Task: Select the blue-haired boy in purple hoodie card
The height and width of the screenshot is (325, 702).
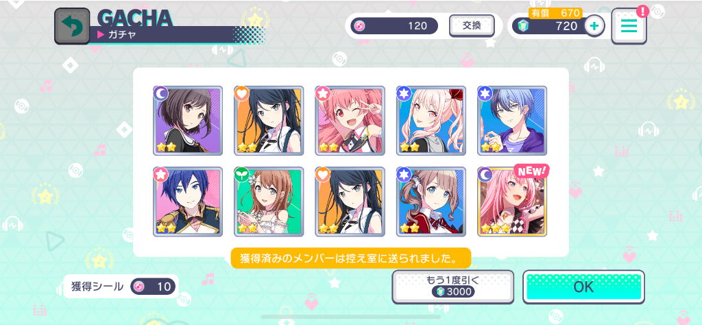Action: tap(512, 121)
